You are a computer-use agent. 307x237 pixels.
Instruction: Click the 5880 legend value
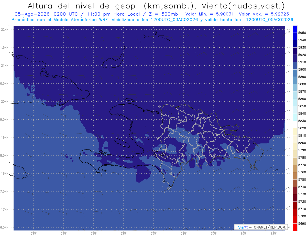(x=302, y=84)
